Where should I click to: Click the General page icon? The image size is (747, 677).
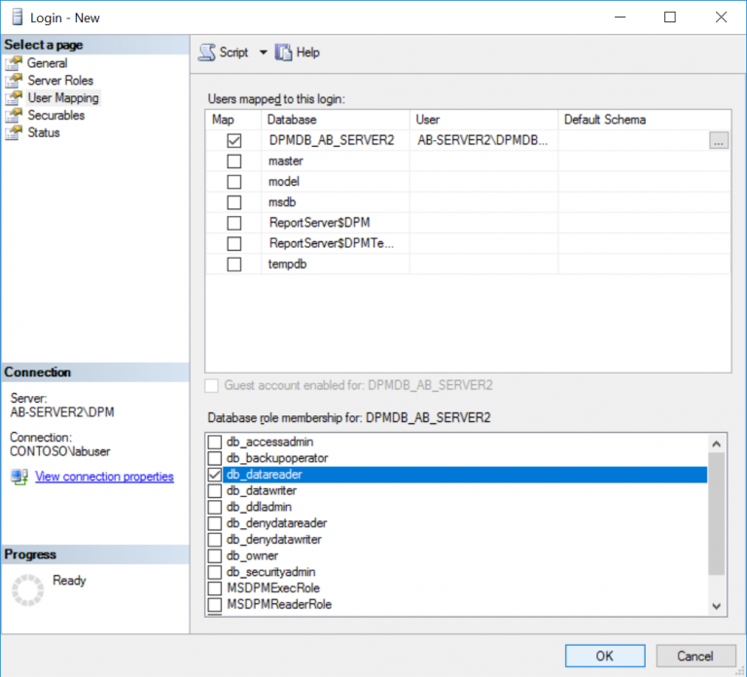tap(14, 63)
